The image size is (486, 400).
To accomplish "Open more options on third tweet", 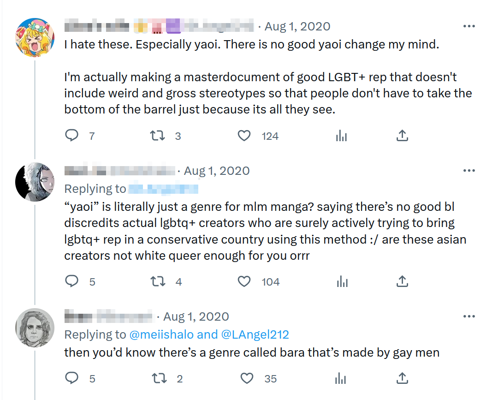I will (468, 316).
